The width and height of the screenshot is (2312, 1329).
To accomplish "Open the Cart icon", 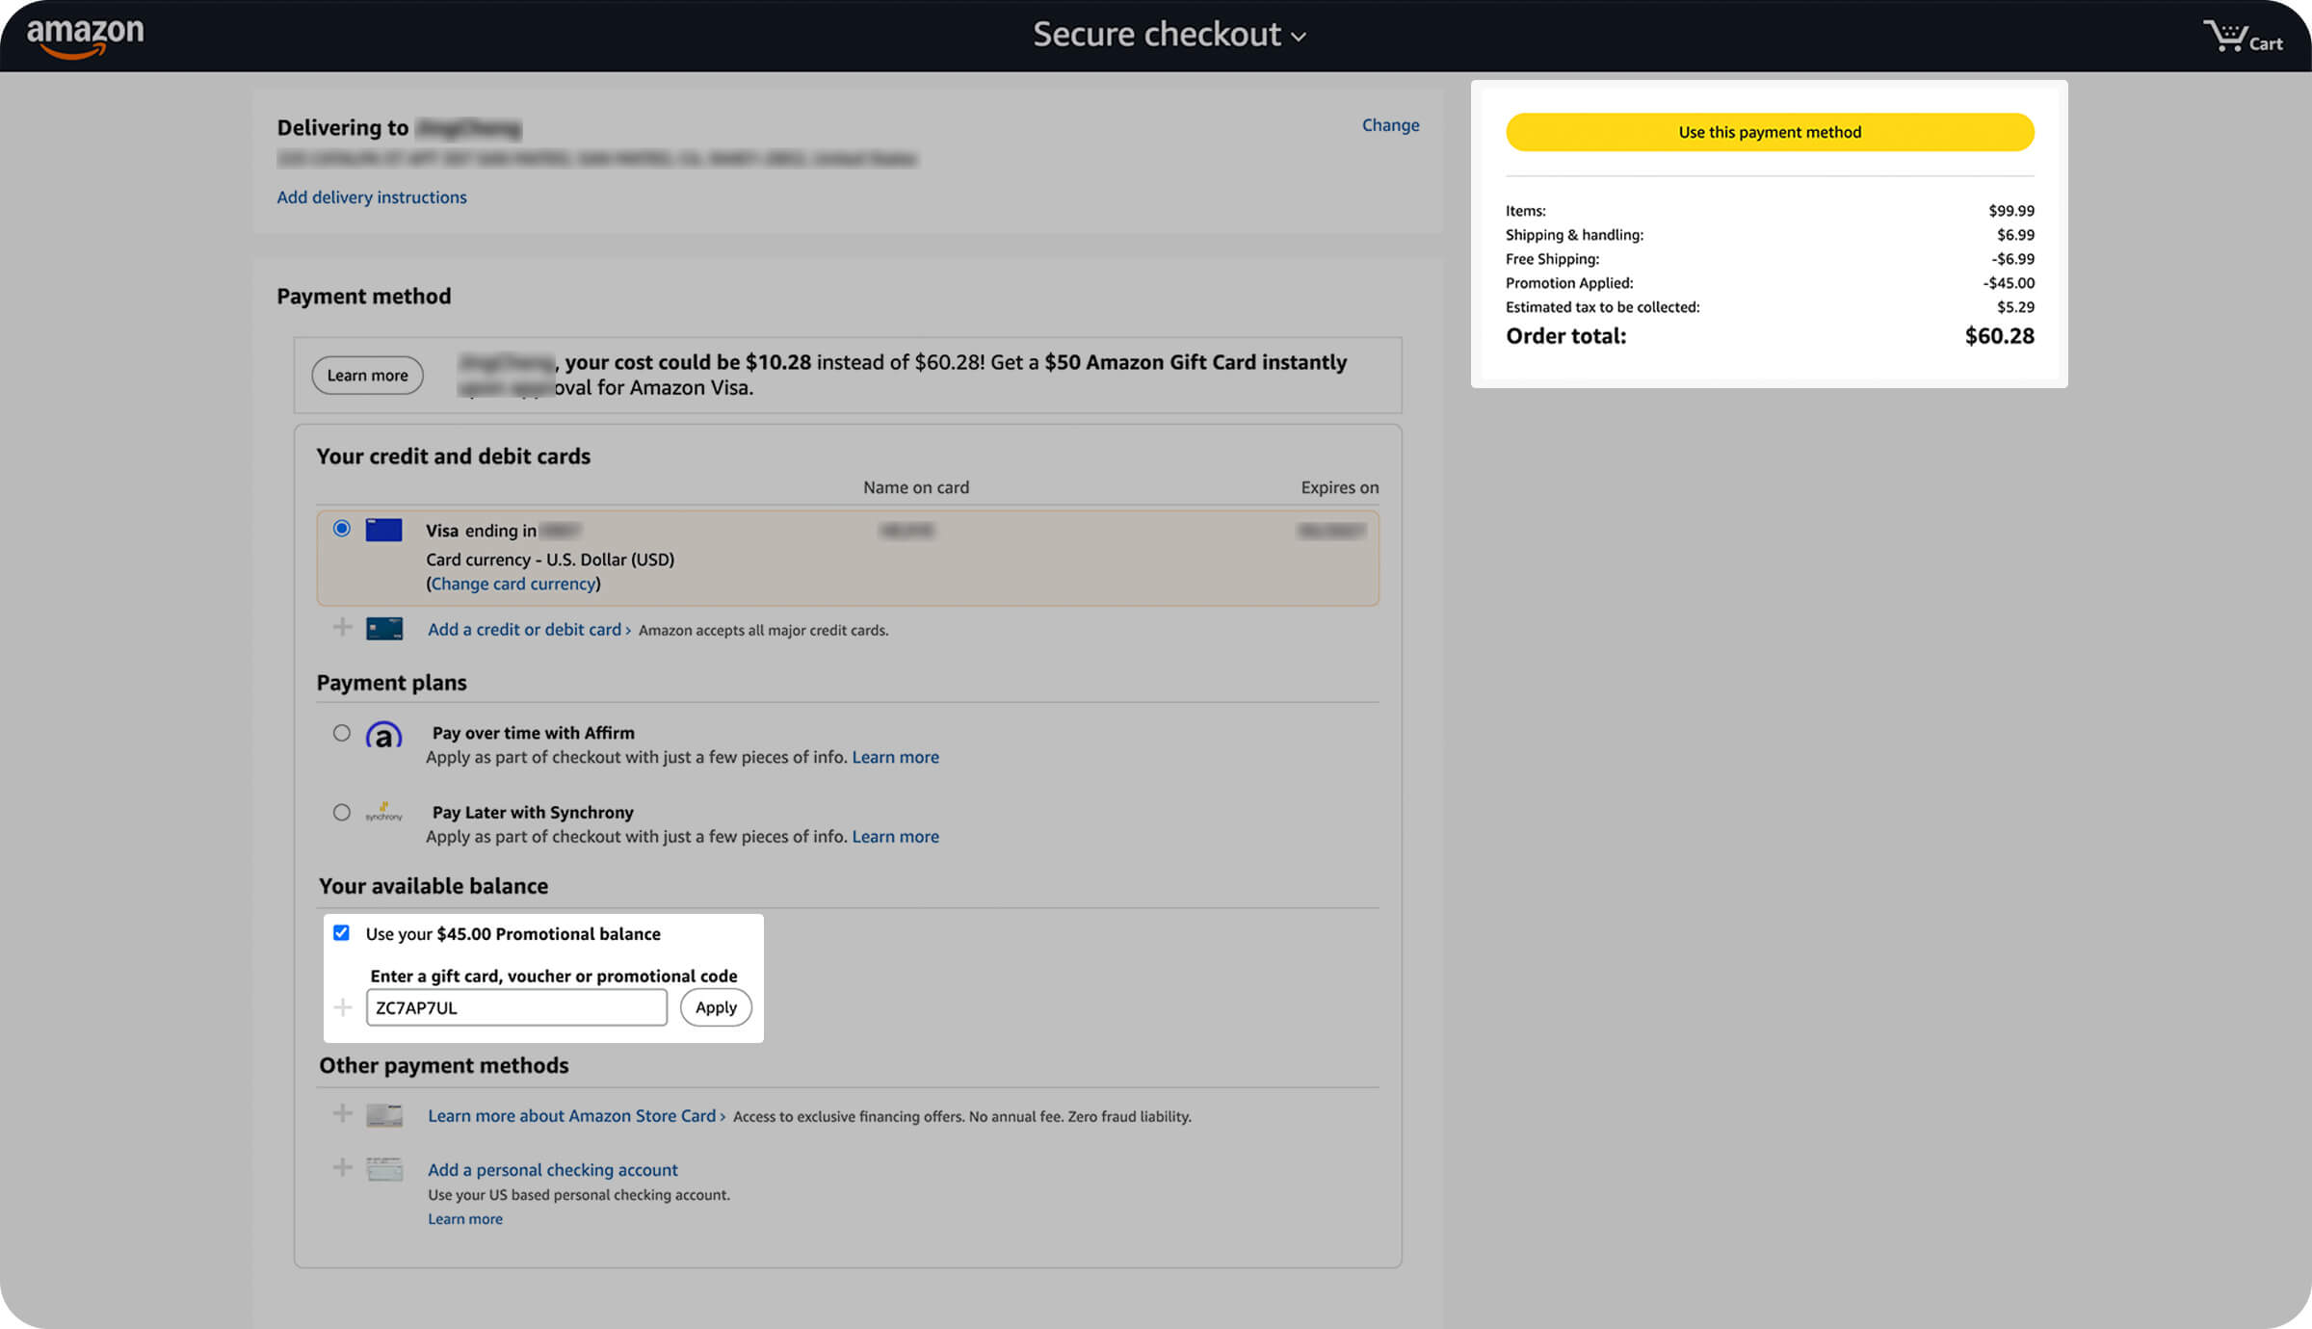I will click(2243, 37).
